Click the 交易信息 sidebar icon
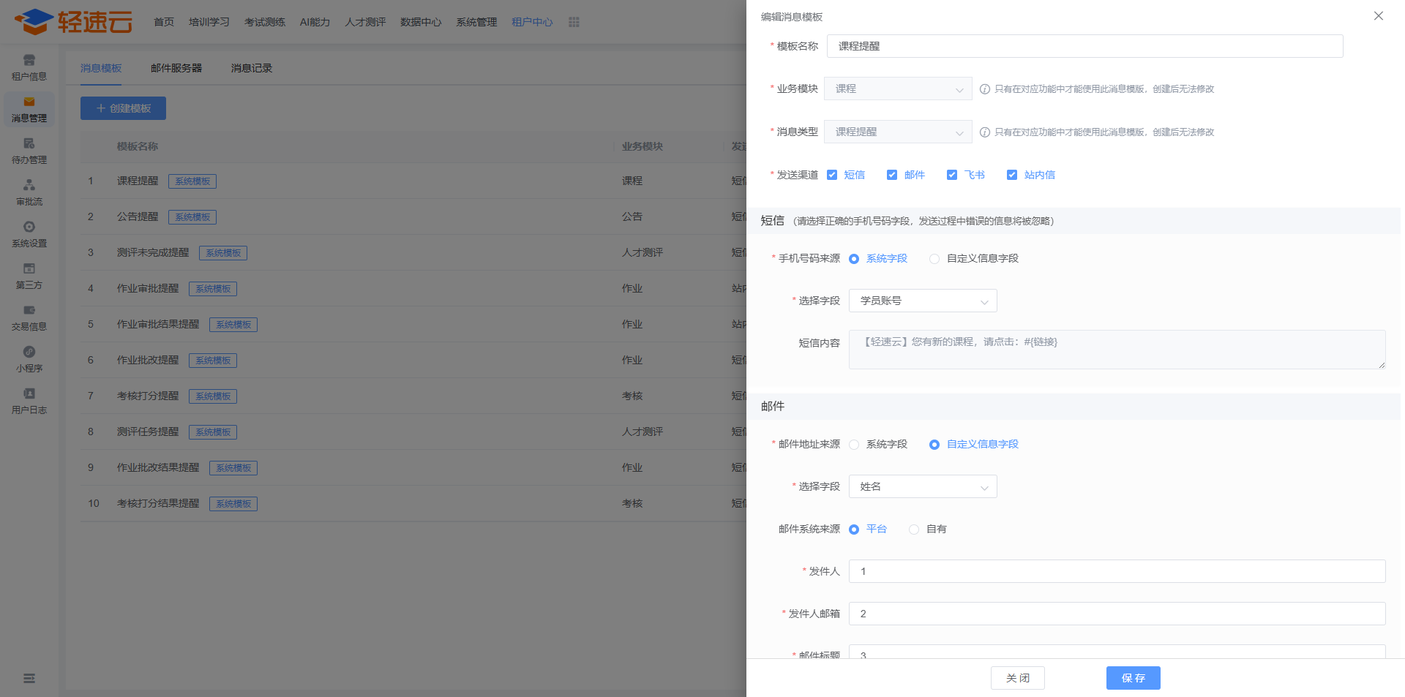 [29, 312]
